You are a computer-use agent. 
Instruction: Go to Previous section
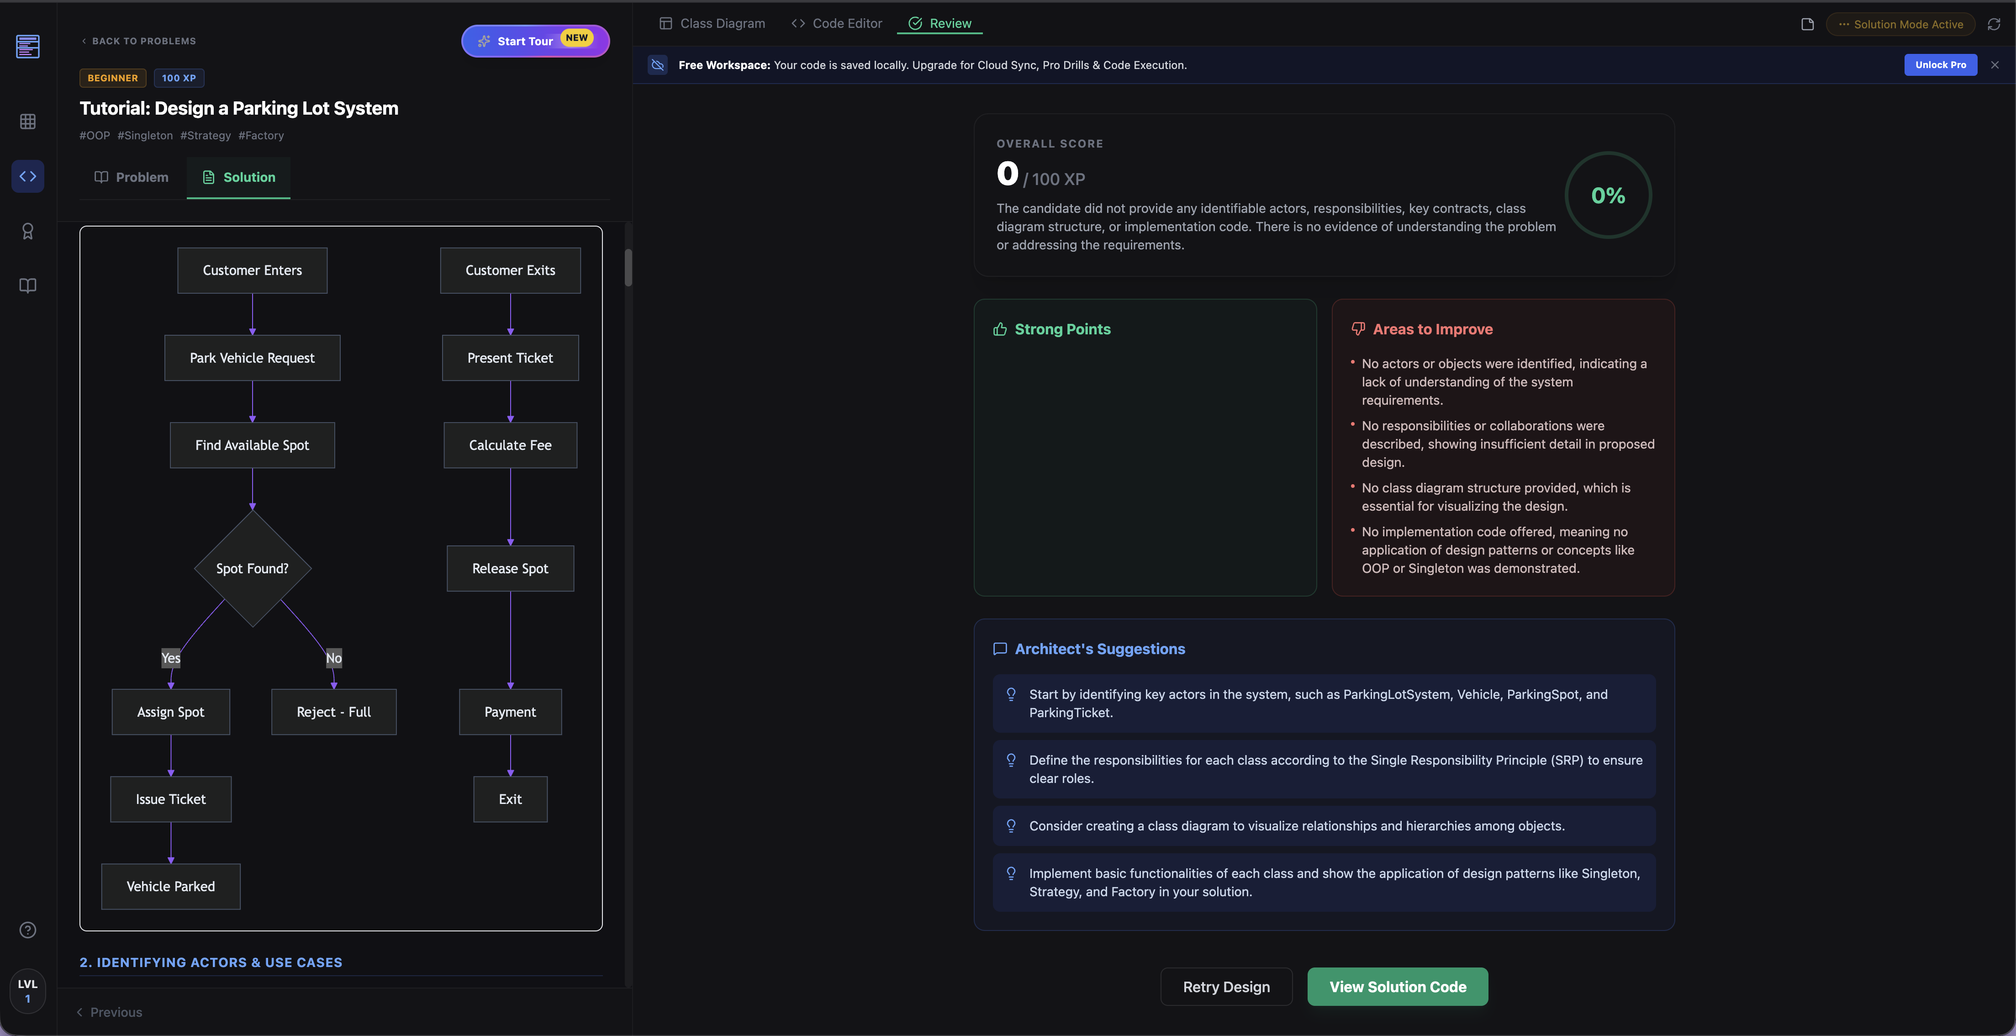pos(110,1012)
